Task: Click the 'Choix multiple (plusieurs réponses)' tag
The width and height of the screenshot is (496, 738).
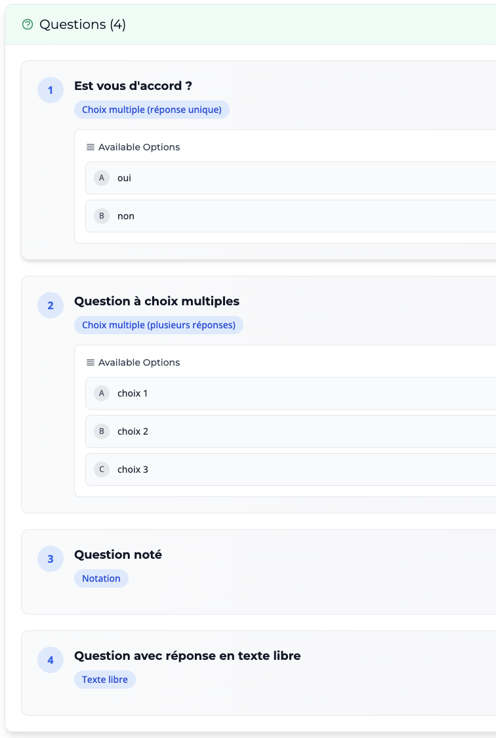Action: pyautogui.click(x=158, y=325)
